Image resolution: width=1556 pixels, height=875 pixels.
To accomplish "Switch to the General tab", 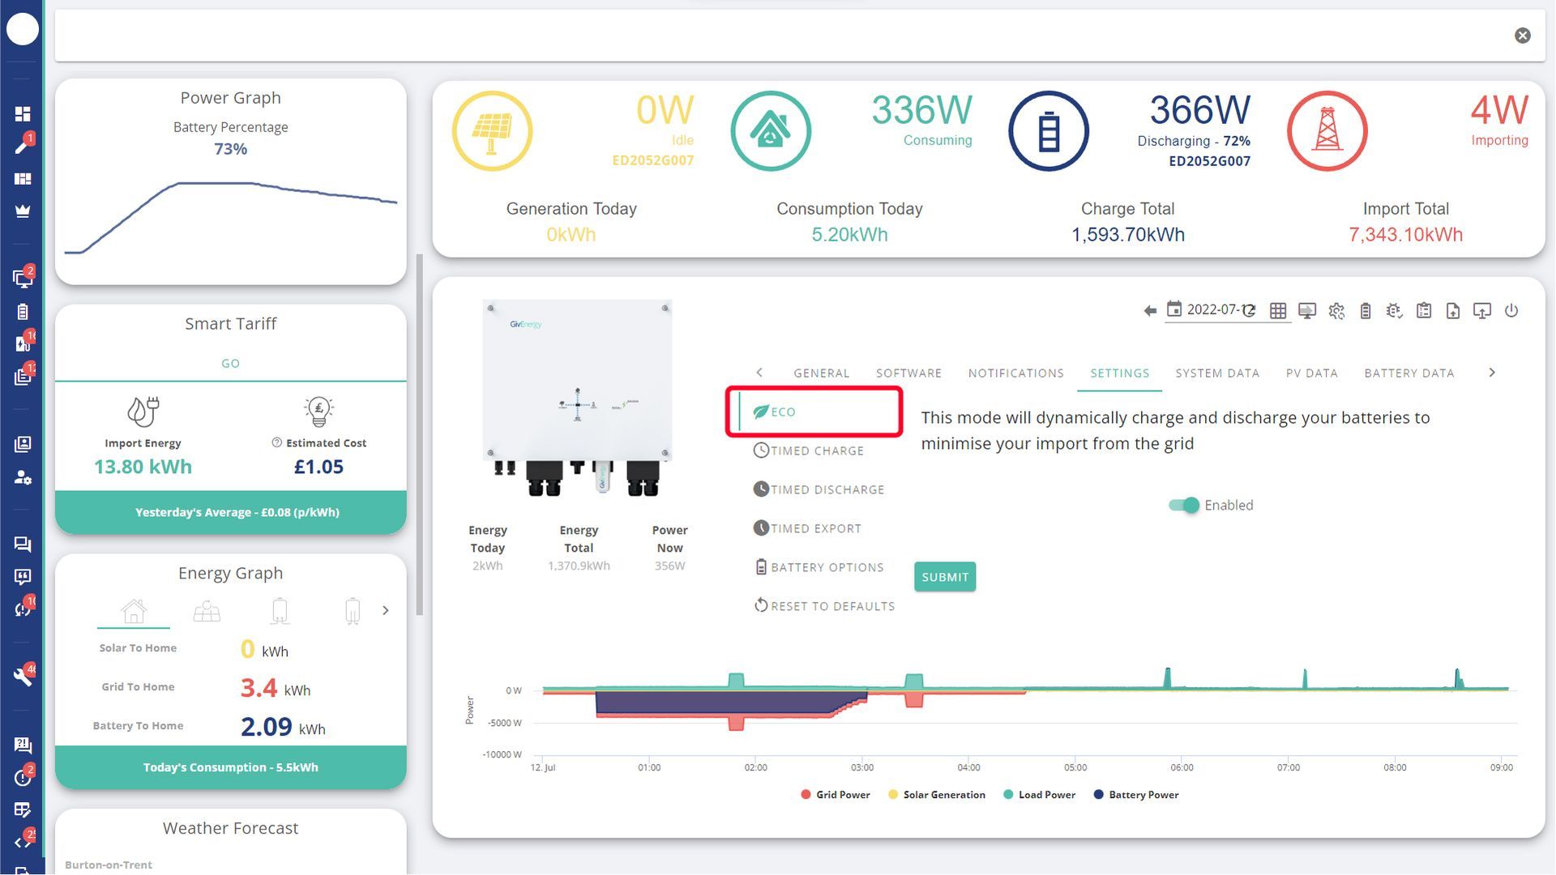I will [x=821, y=373].
